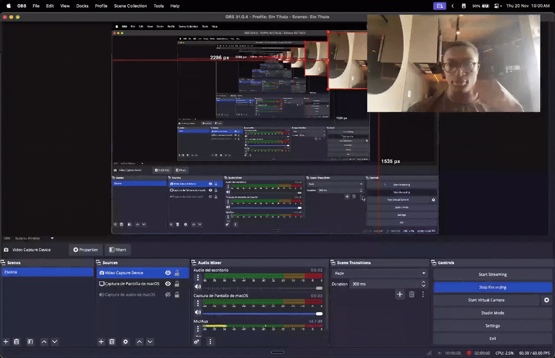This screenshot has height=358, width=555.
Task: Remove selected scene with trash icon
Action: coord(16,341)
